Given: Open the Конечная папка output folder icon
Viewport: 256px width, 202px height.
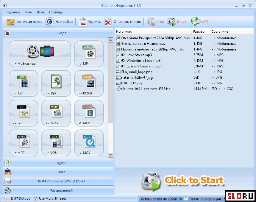Looking at the screenshot, I should click(x=11, y=22).
